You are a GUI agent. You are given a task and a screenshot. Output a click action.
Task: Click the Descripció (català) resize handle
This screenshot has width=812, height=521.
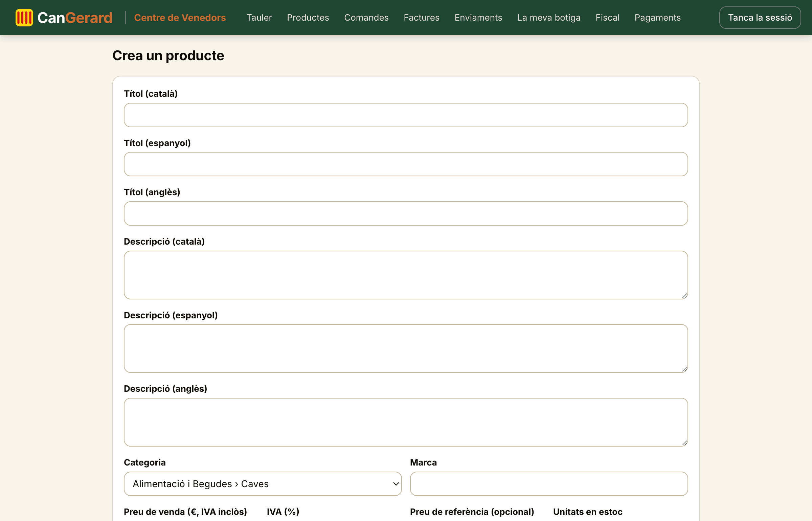684,296
